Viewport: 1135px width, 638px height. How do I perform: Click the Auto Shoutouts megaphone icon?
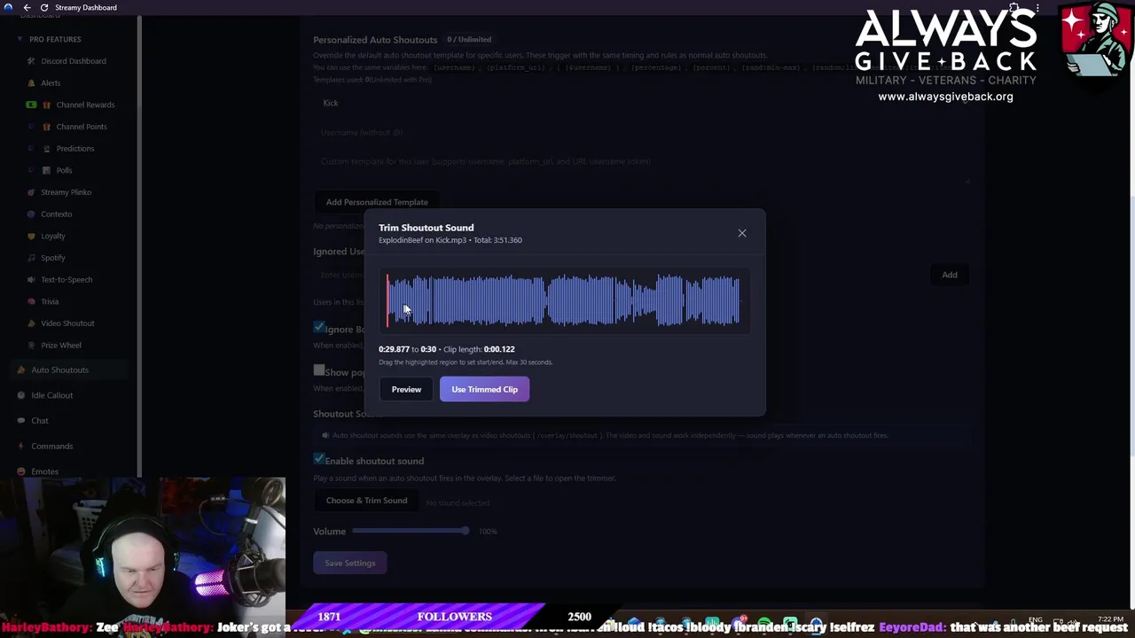click(x=21, y=370)
